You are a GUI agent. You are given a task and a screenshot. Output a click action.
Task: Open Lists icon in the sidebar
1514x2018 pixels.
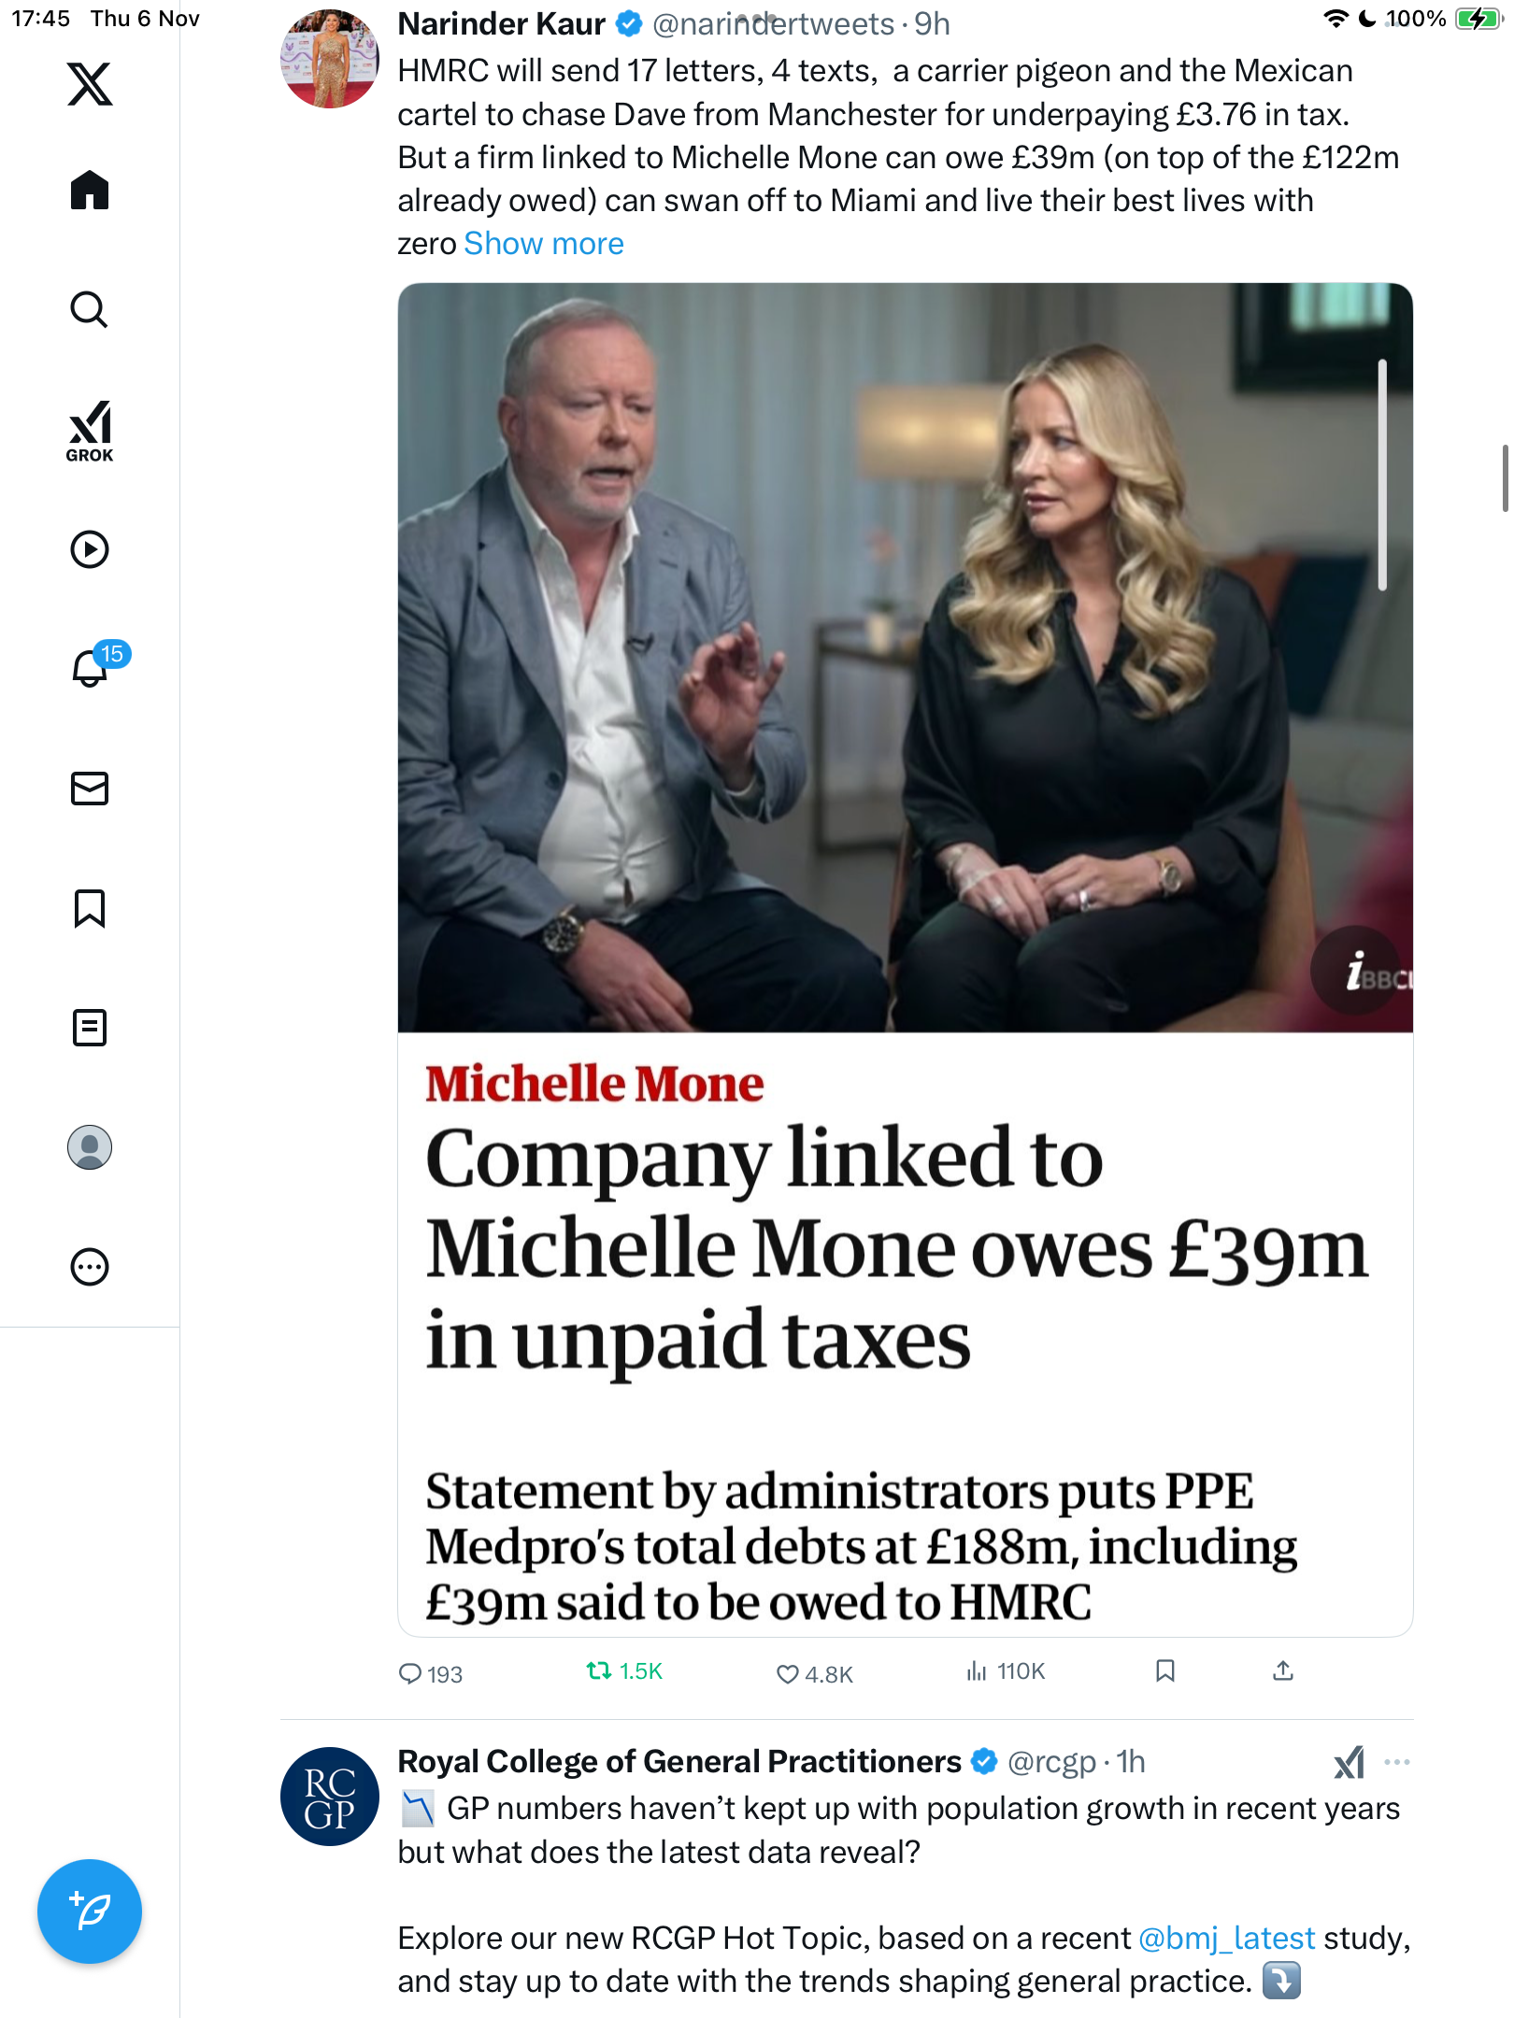point(90,1028)
